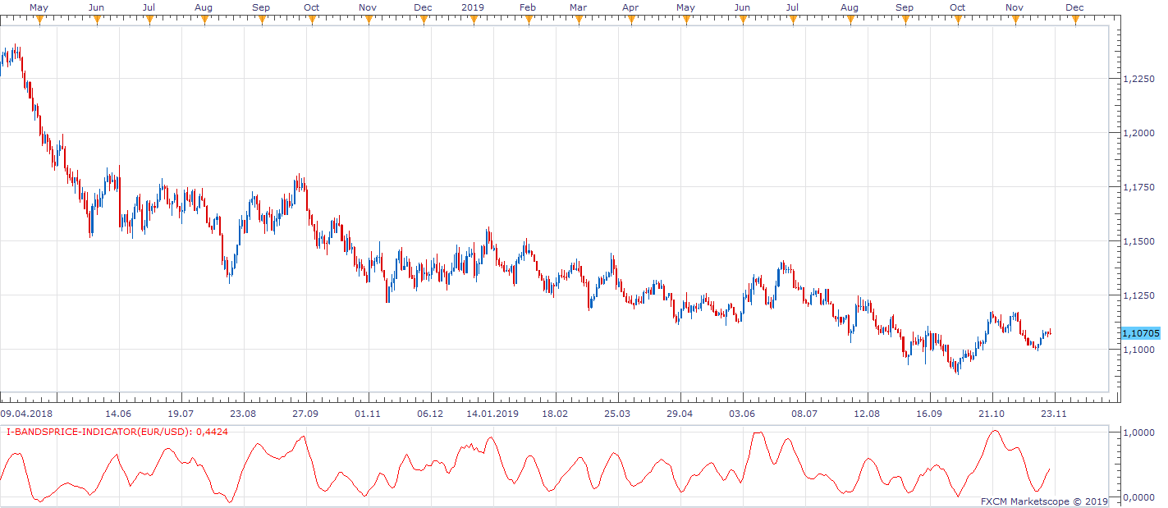This screenshot has width=1168, height=508.
Task: Click the 23.11 date label
Action: point(1054,414)
